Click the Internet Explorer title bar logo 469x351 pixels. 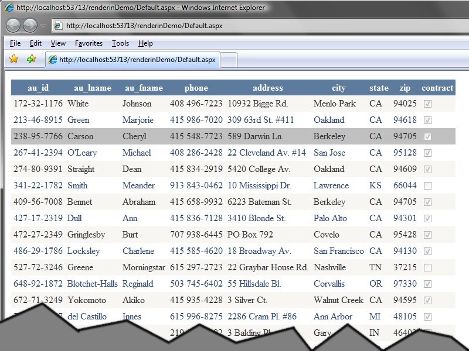(x=9, y=8)
